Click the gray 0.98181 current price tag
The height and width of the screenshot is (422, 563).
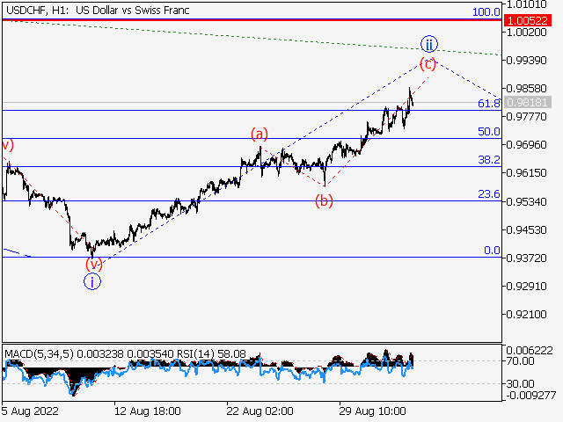[x=528, y=103]
